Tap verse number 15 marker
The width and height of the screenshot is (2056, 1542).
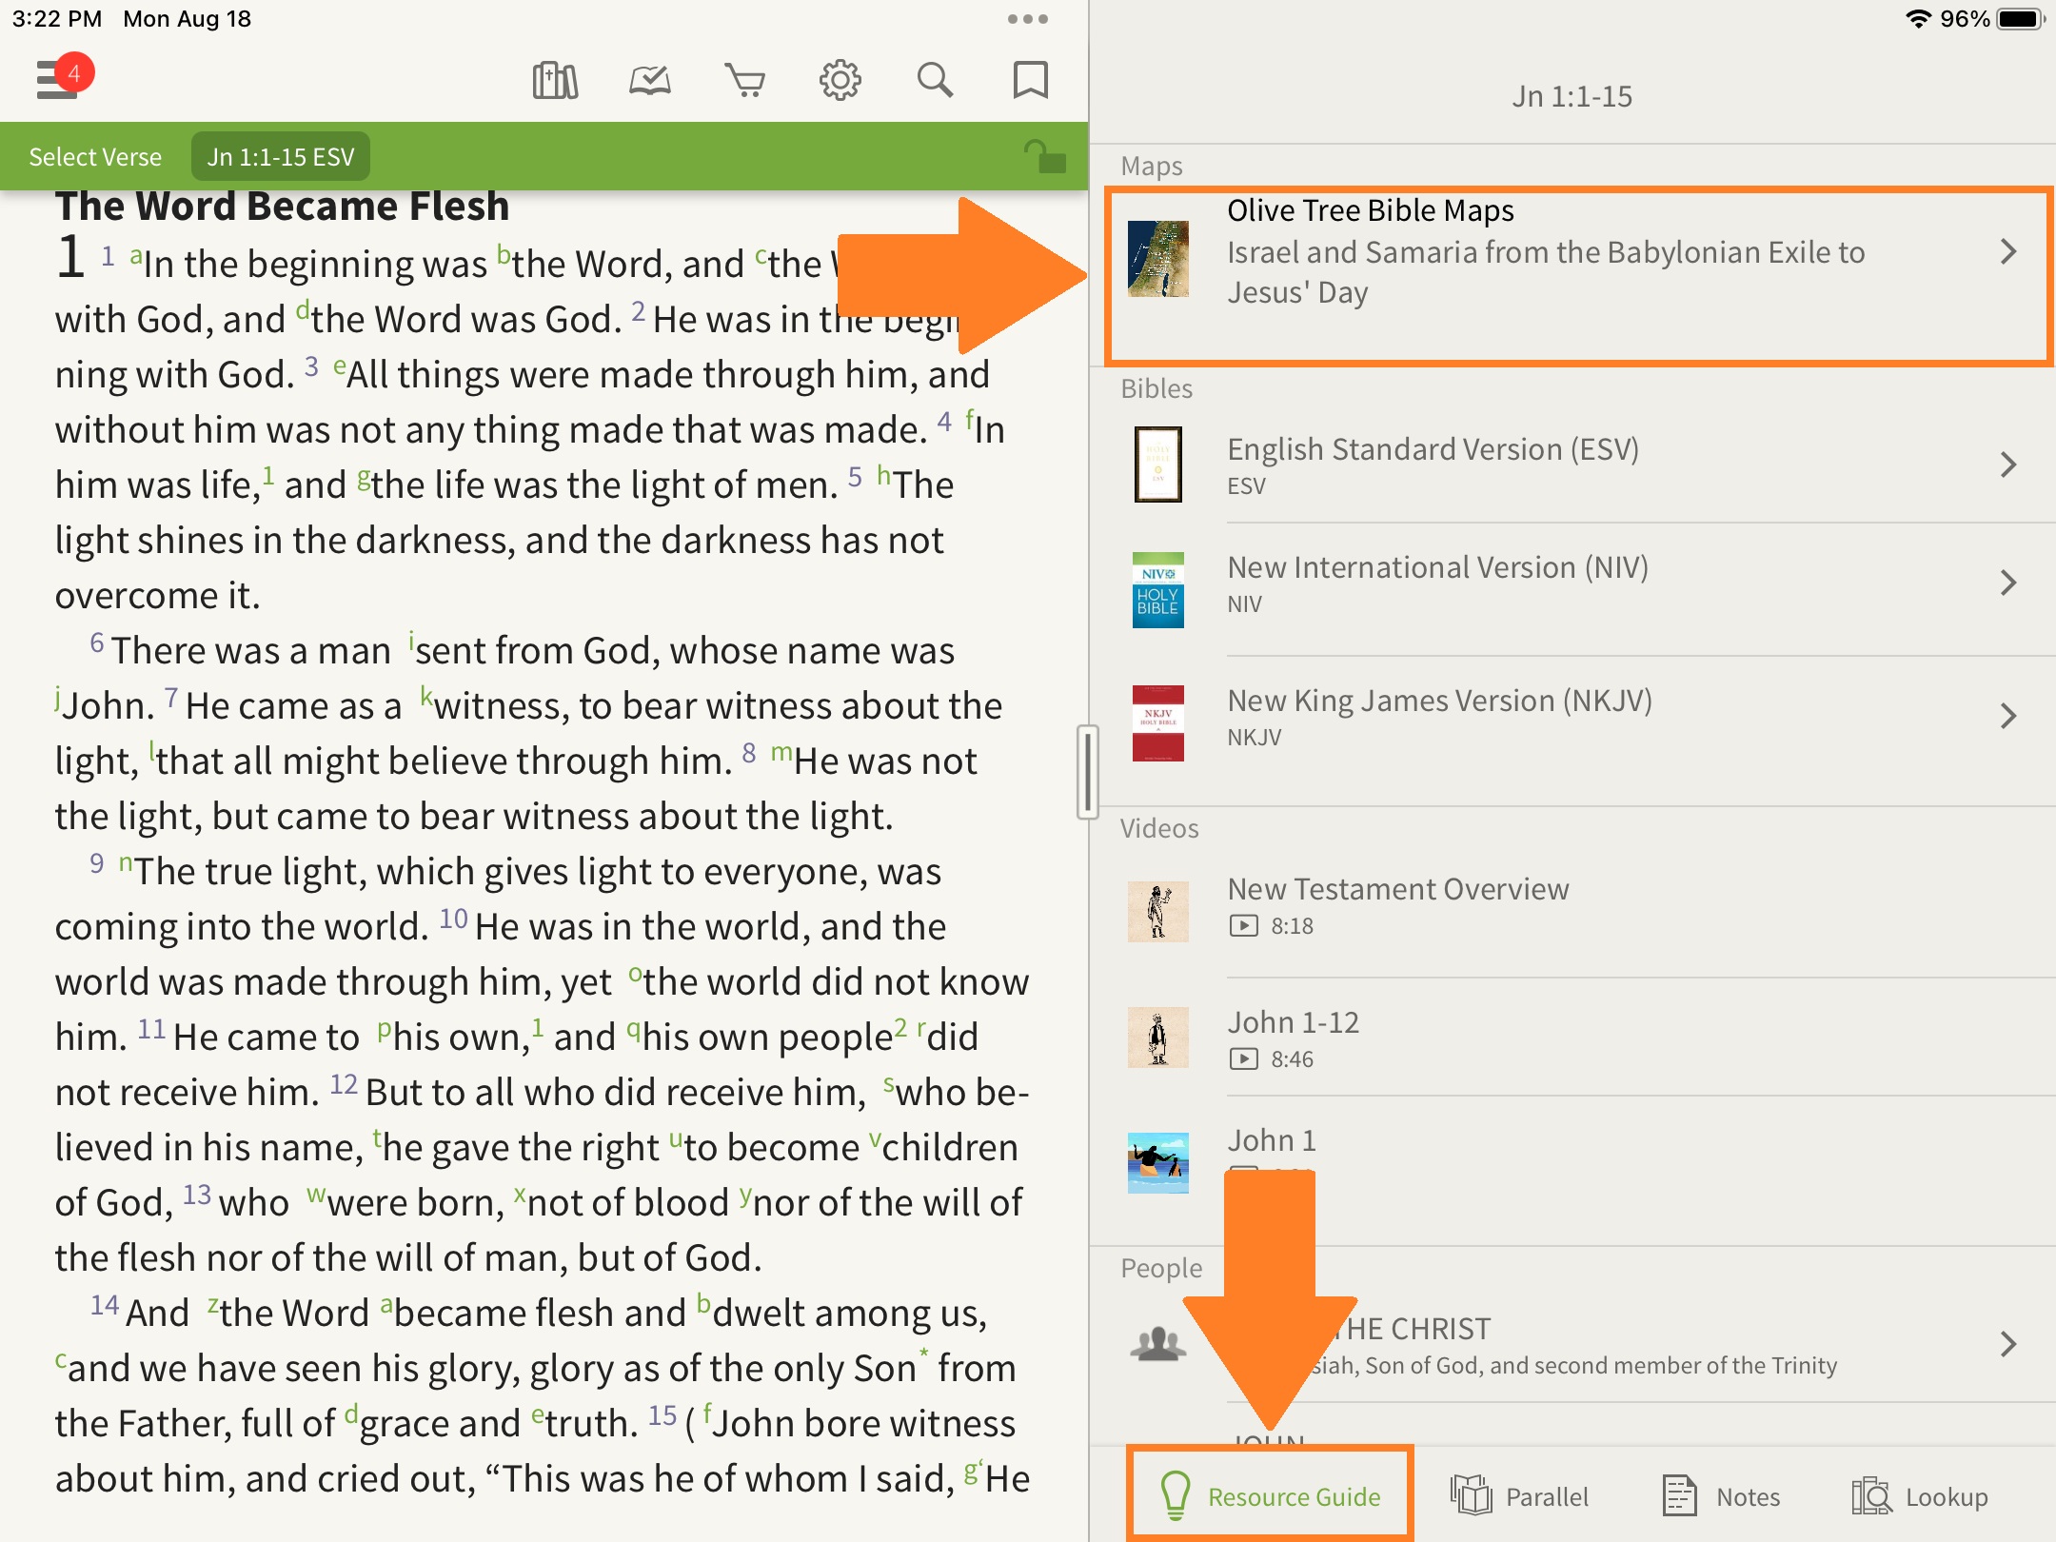click(x=662, y=1414)
